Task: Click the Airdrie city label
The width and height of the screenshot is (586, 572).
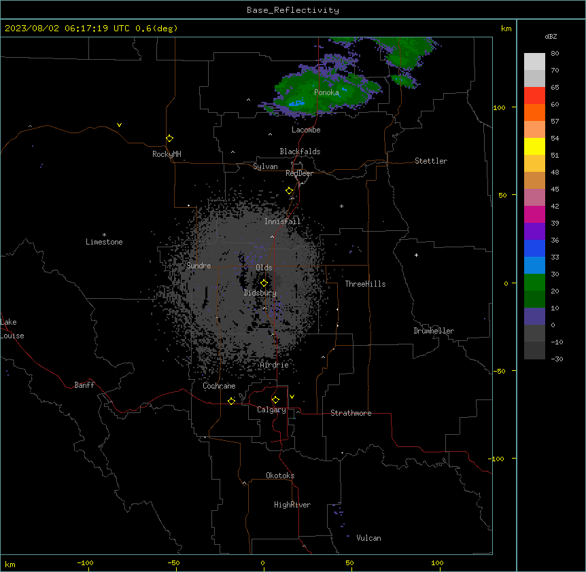Action: click(x=274, y=365)
